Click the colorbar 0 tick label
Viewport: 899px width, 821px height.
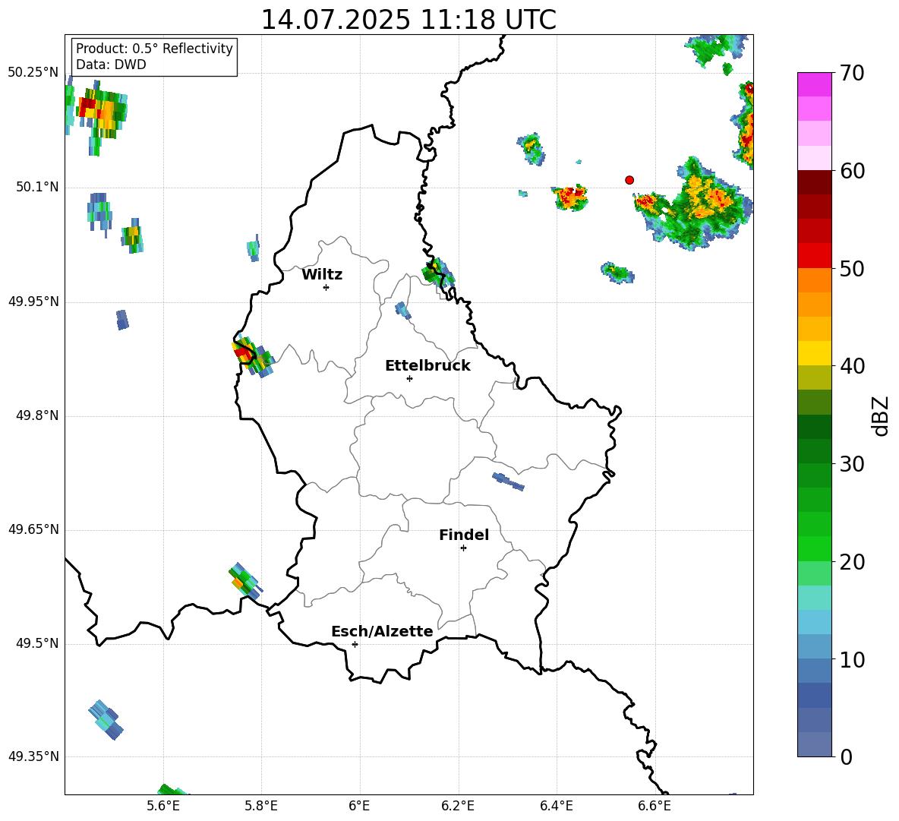pos(847,756)
